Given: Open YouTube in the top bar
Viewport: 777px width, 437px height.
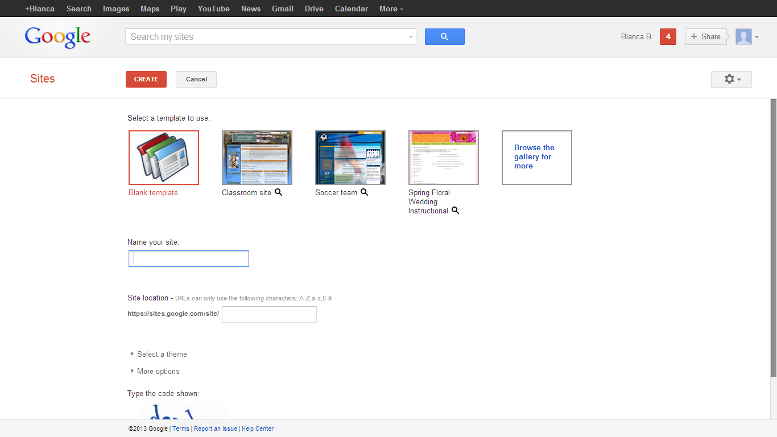Looking at the screenshot, I should [214, 9].
